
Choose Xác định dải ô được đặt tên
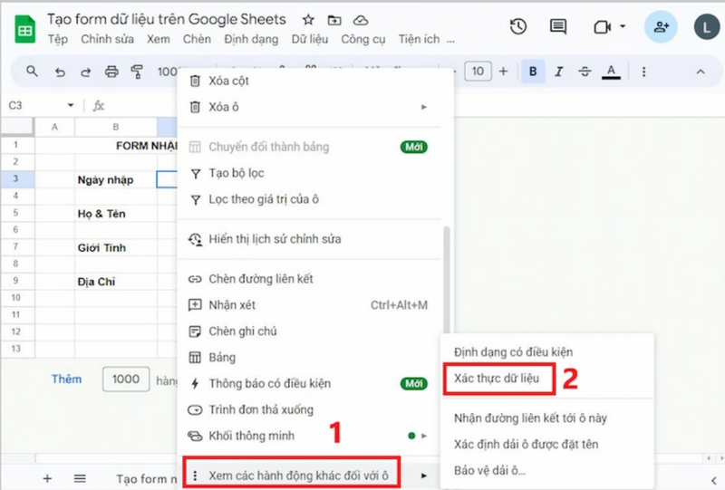(x=546, y=445)
